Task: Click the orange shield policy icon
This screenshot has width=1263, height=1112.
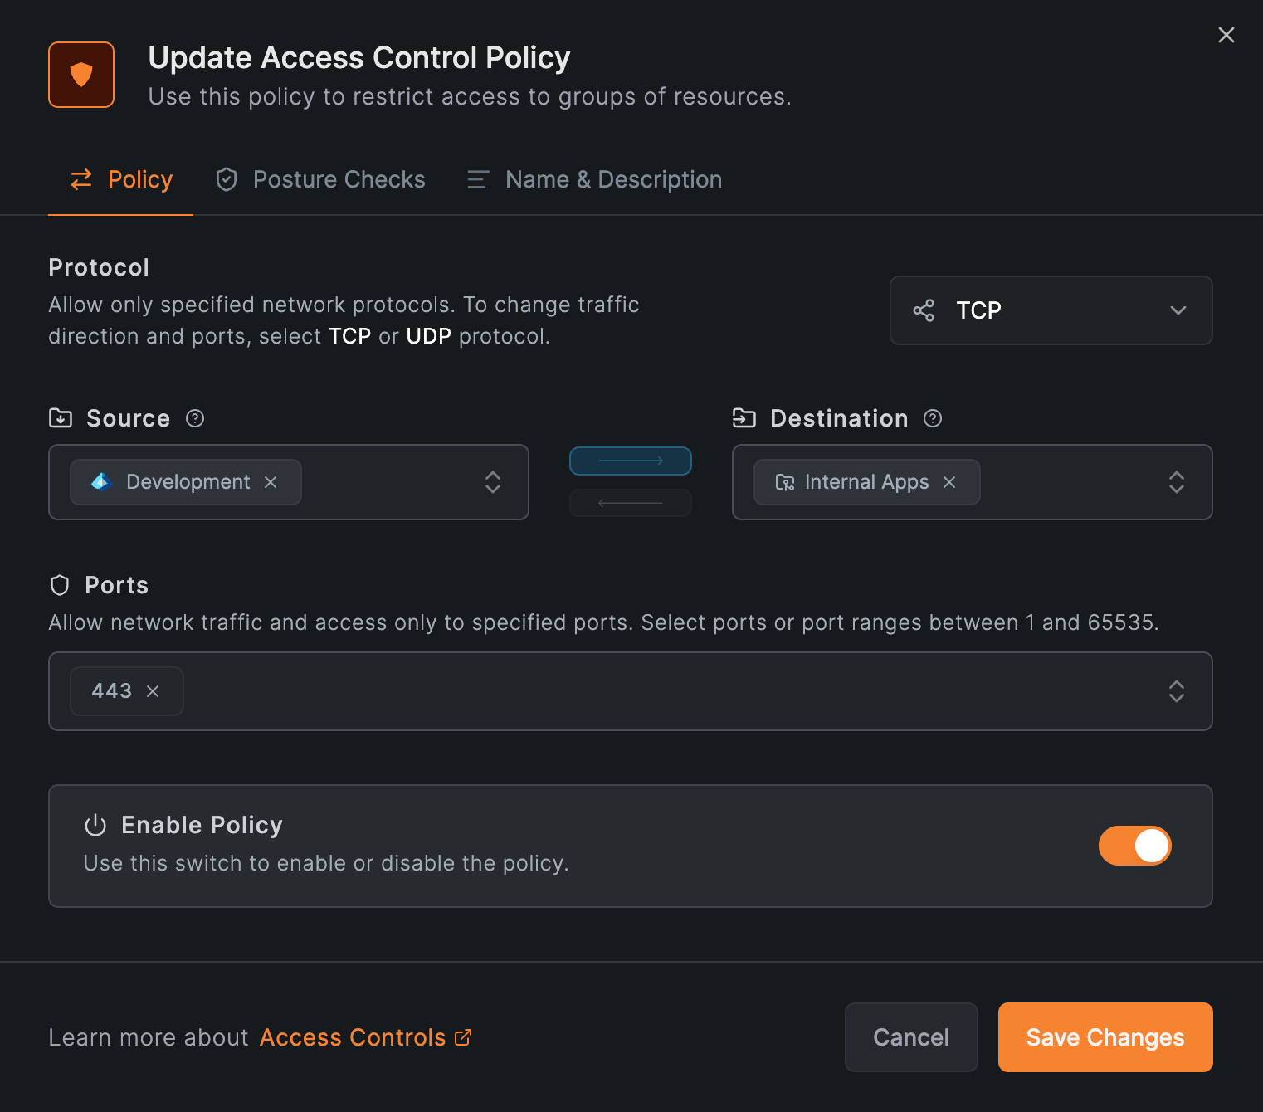Action: (x=81, y=75)
